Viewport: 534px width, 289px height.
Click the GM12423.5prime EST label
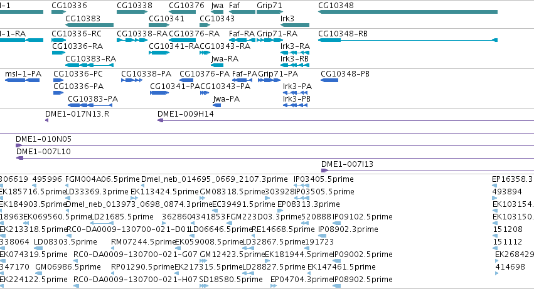232,255
